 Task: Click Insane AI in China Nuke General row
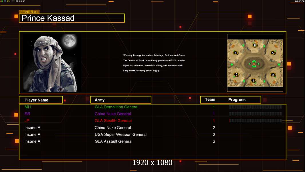[33, 128]
